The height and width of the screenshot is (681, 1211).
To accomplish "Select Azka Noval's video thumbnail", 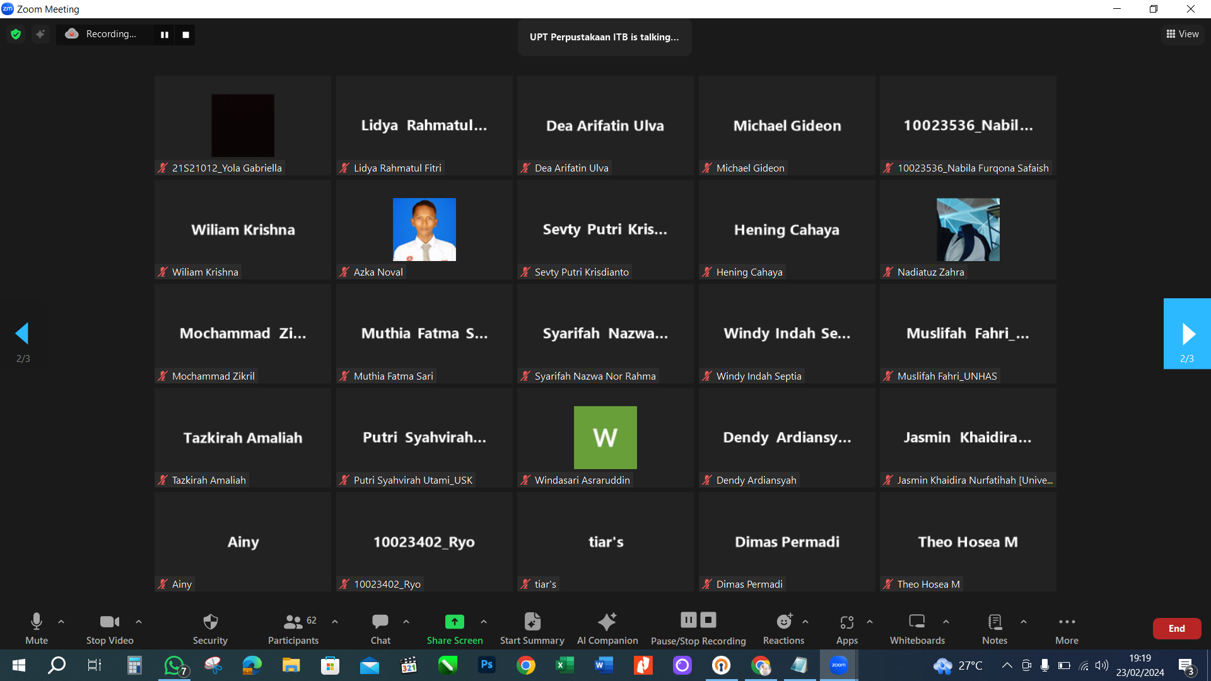I will click(x=424, y=230).
